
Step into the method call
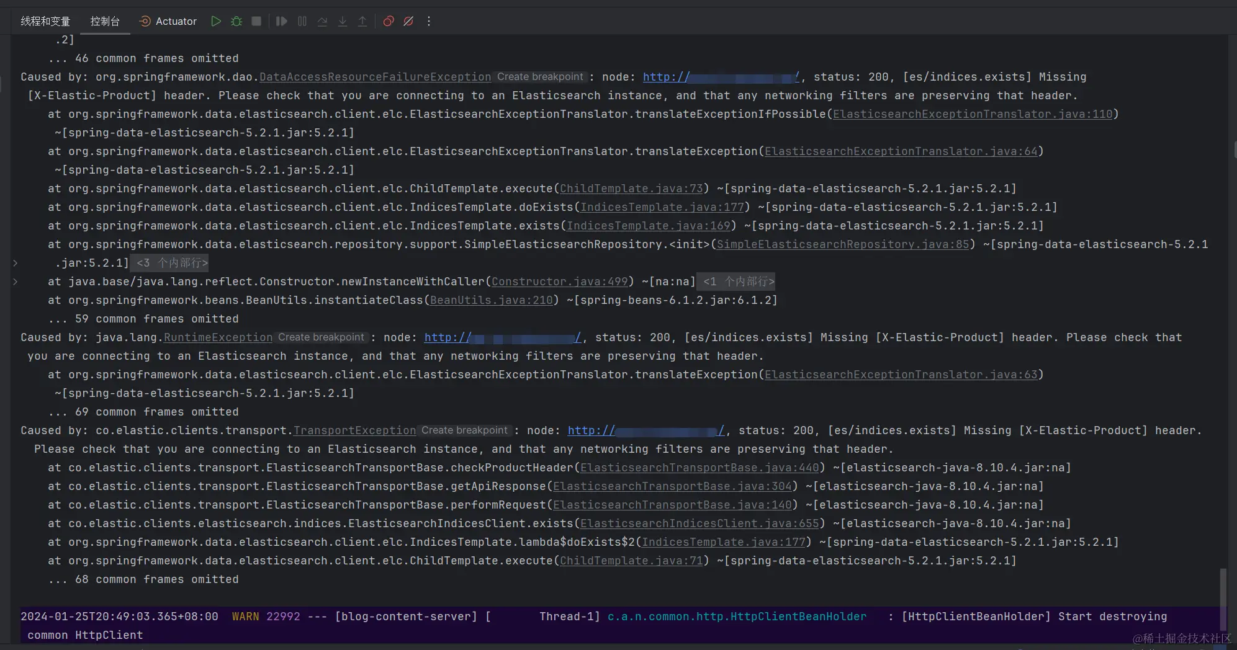click(343, 20)
